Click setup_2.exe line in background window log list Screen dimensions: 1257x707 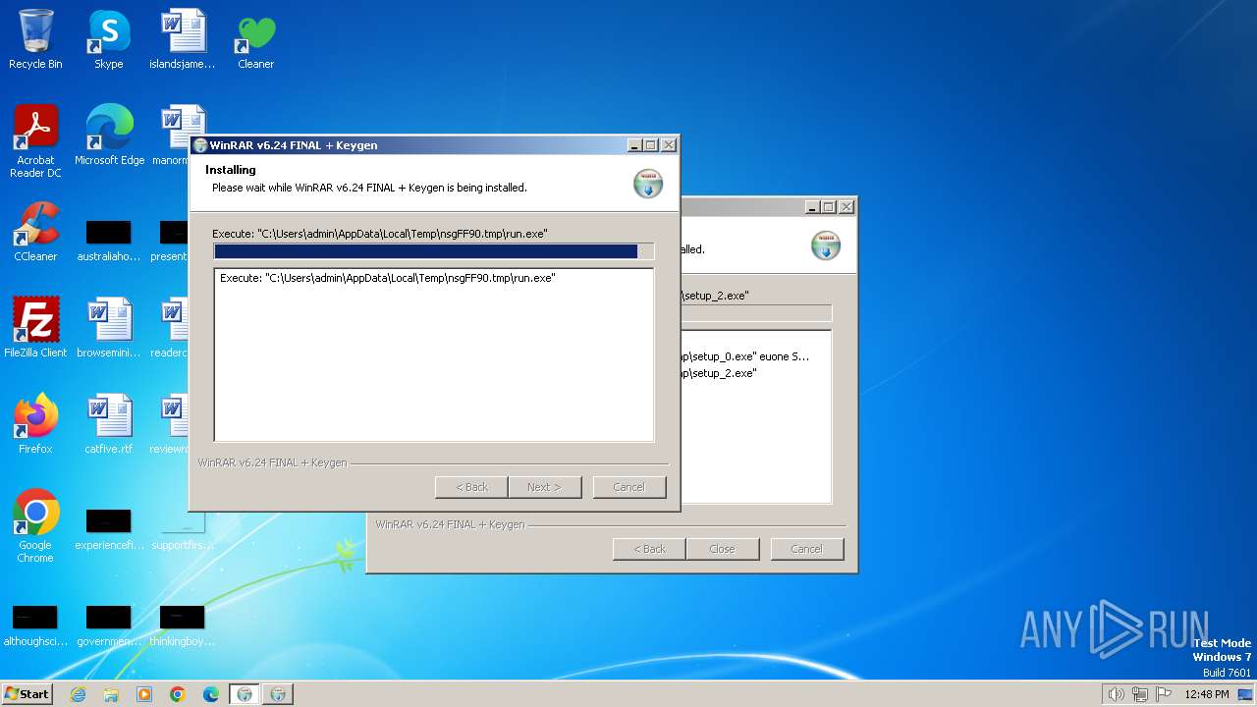pyautogui.click(x=718, y=373)
